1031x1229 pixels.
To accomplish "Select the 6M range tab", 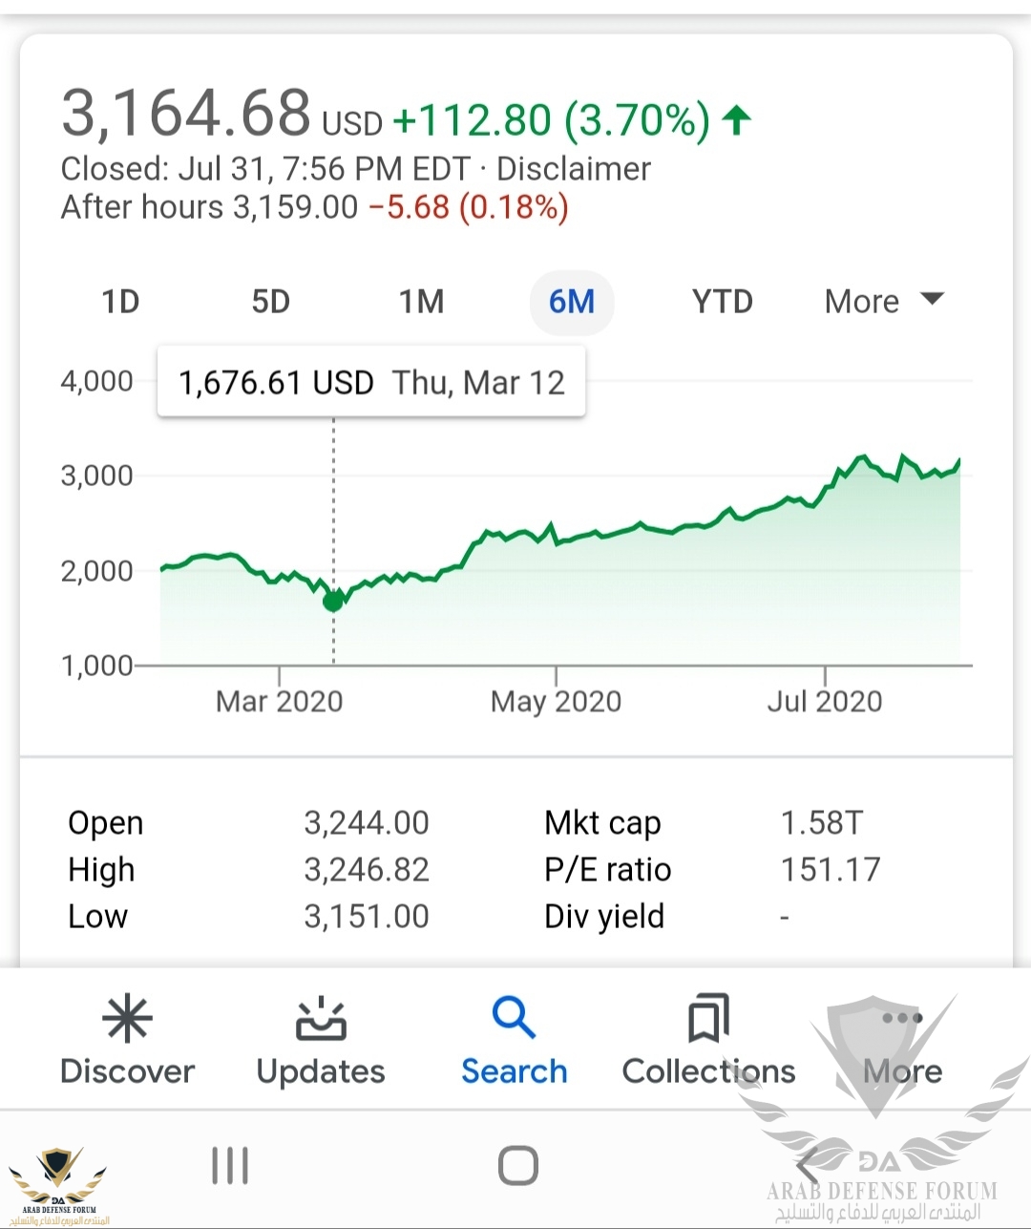I will click(x=572, y=302).
